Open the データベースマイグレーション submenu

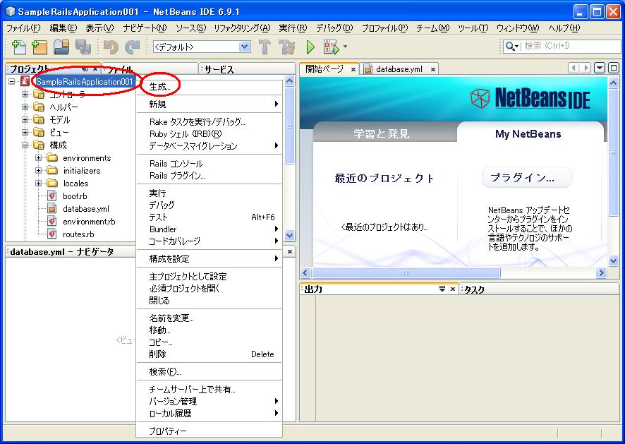pyautogui.click(x=210, y=145)
